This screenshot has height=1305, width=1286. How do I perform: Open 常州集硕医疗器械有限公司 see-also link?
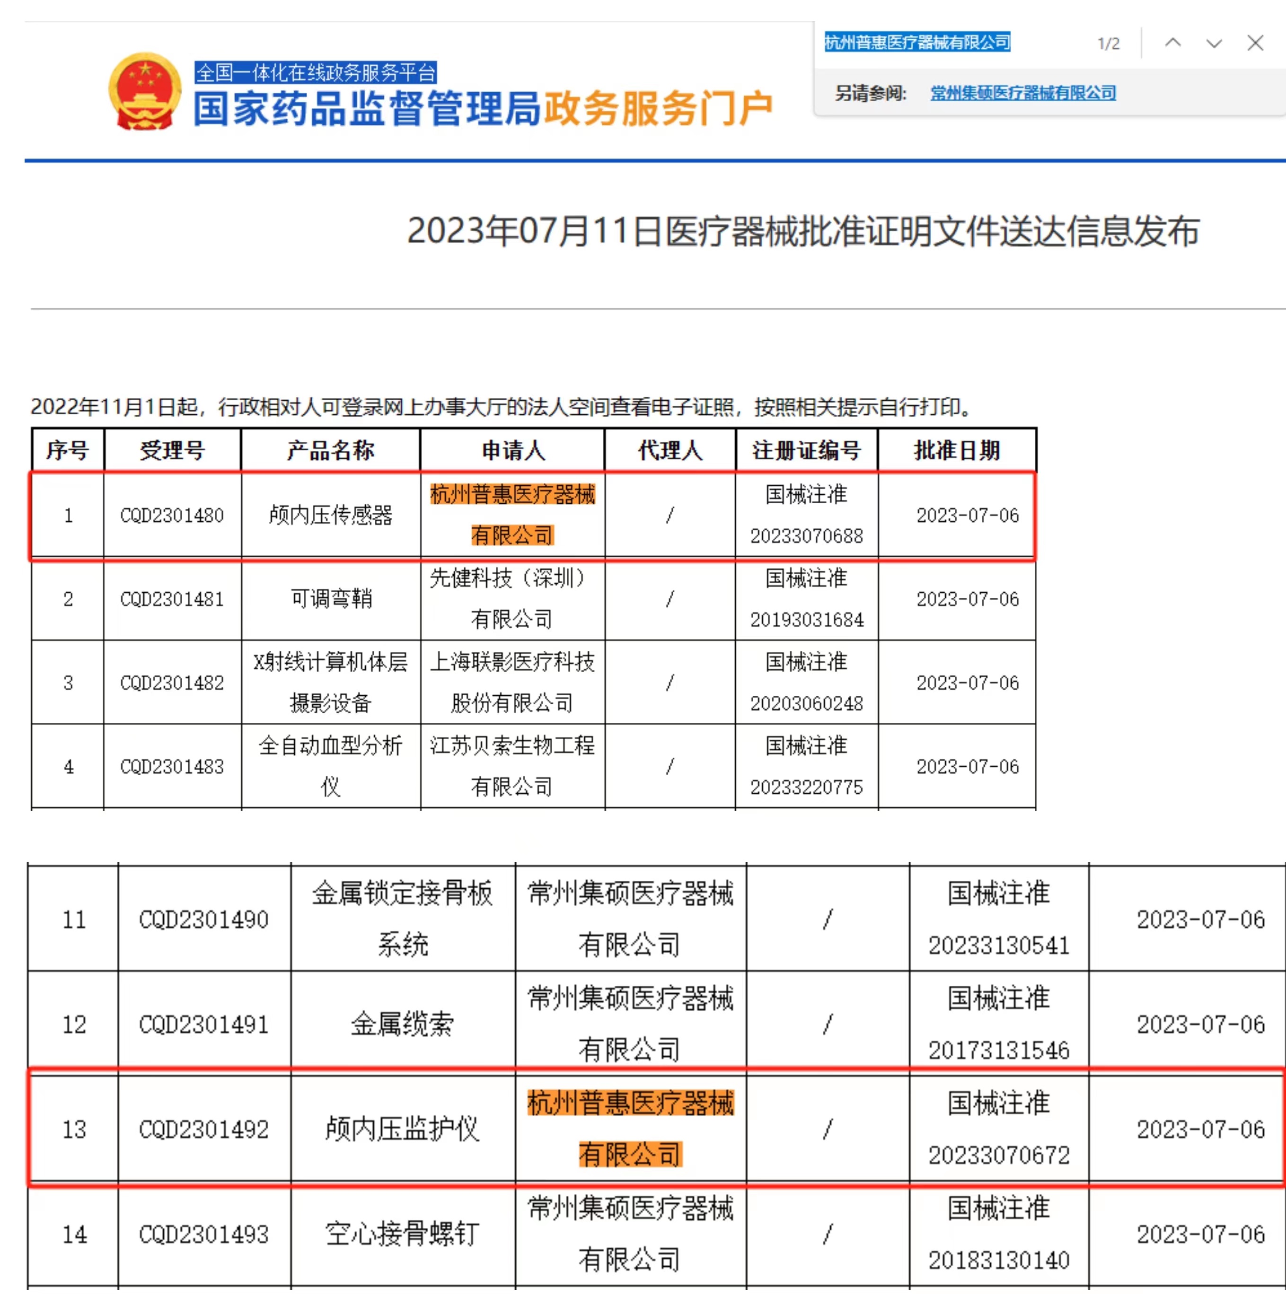click(x=1022, y=93)
